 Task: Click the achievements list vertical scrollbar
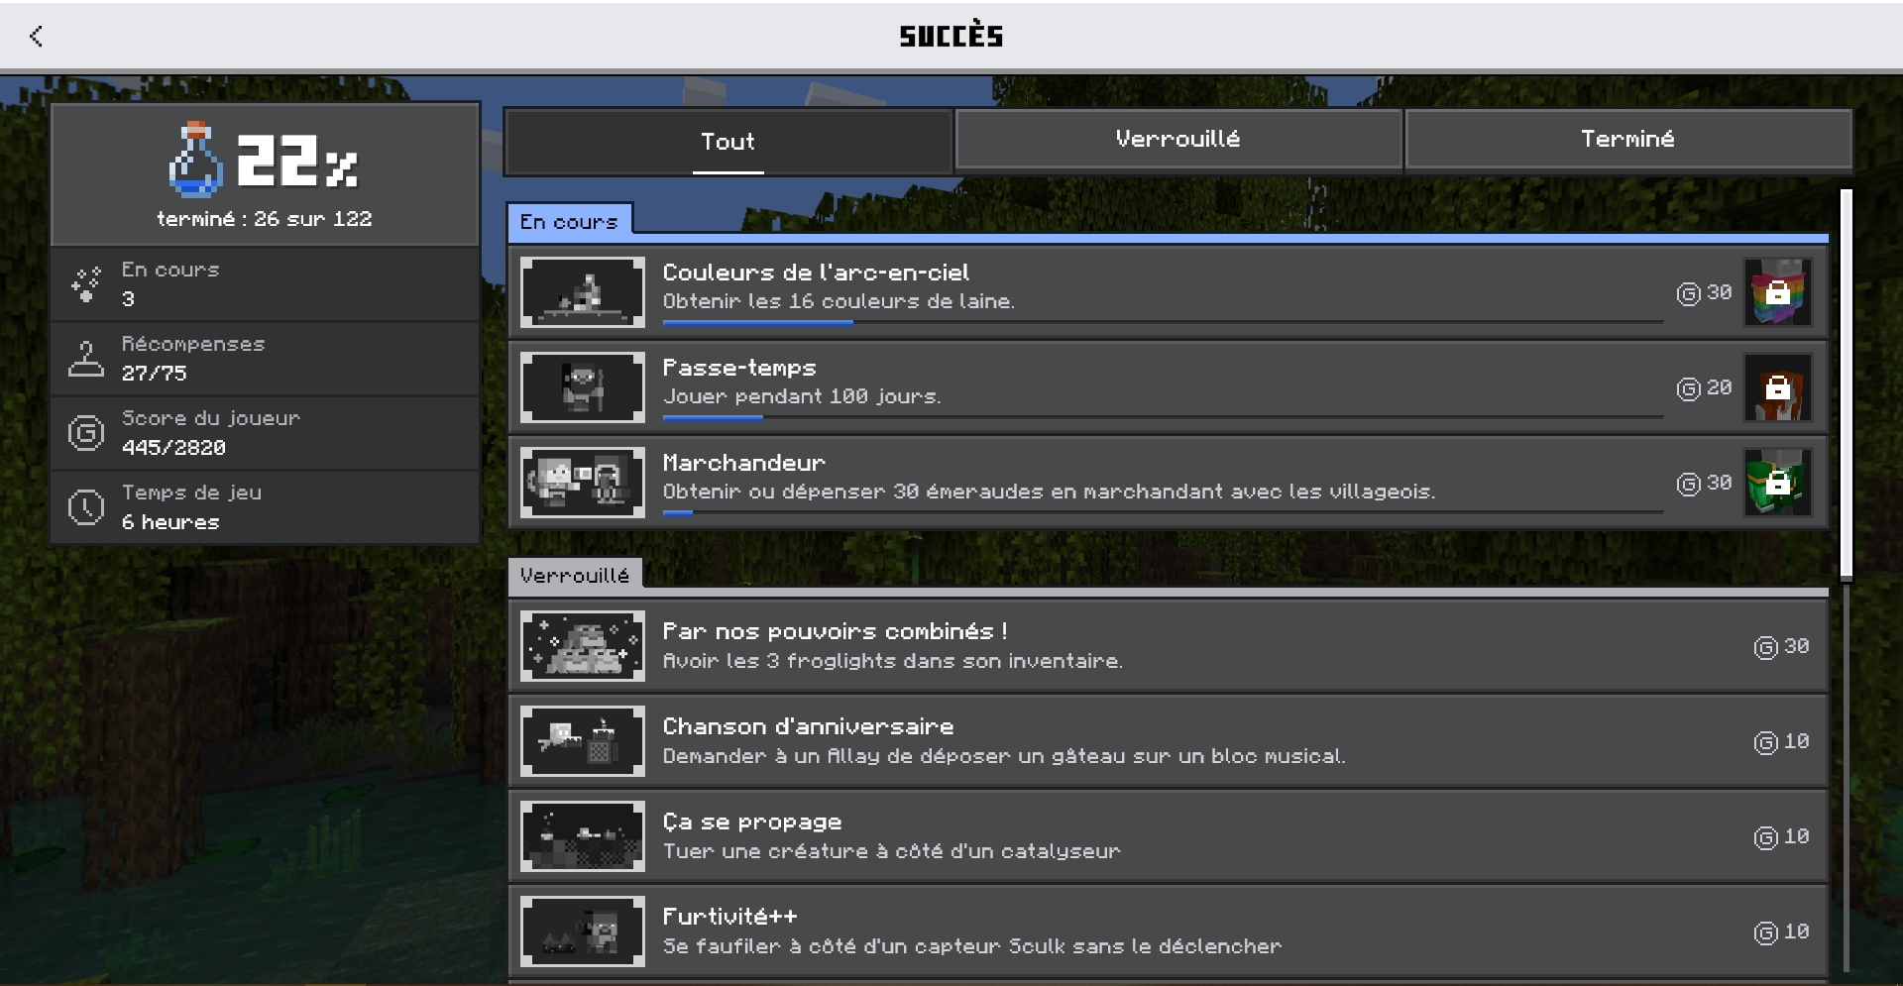[1847, 580]
